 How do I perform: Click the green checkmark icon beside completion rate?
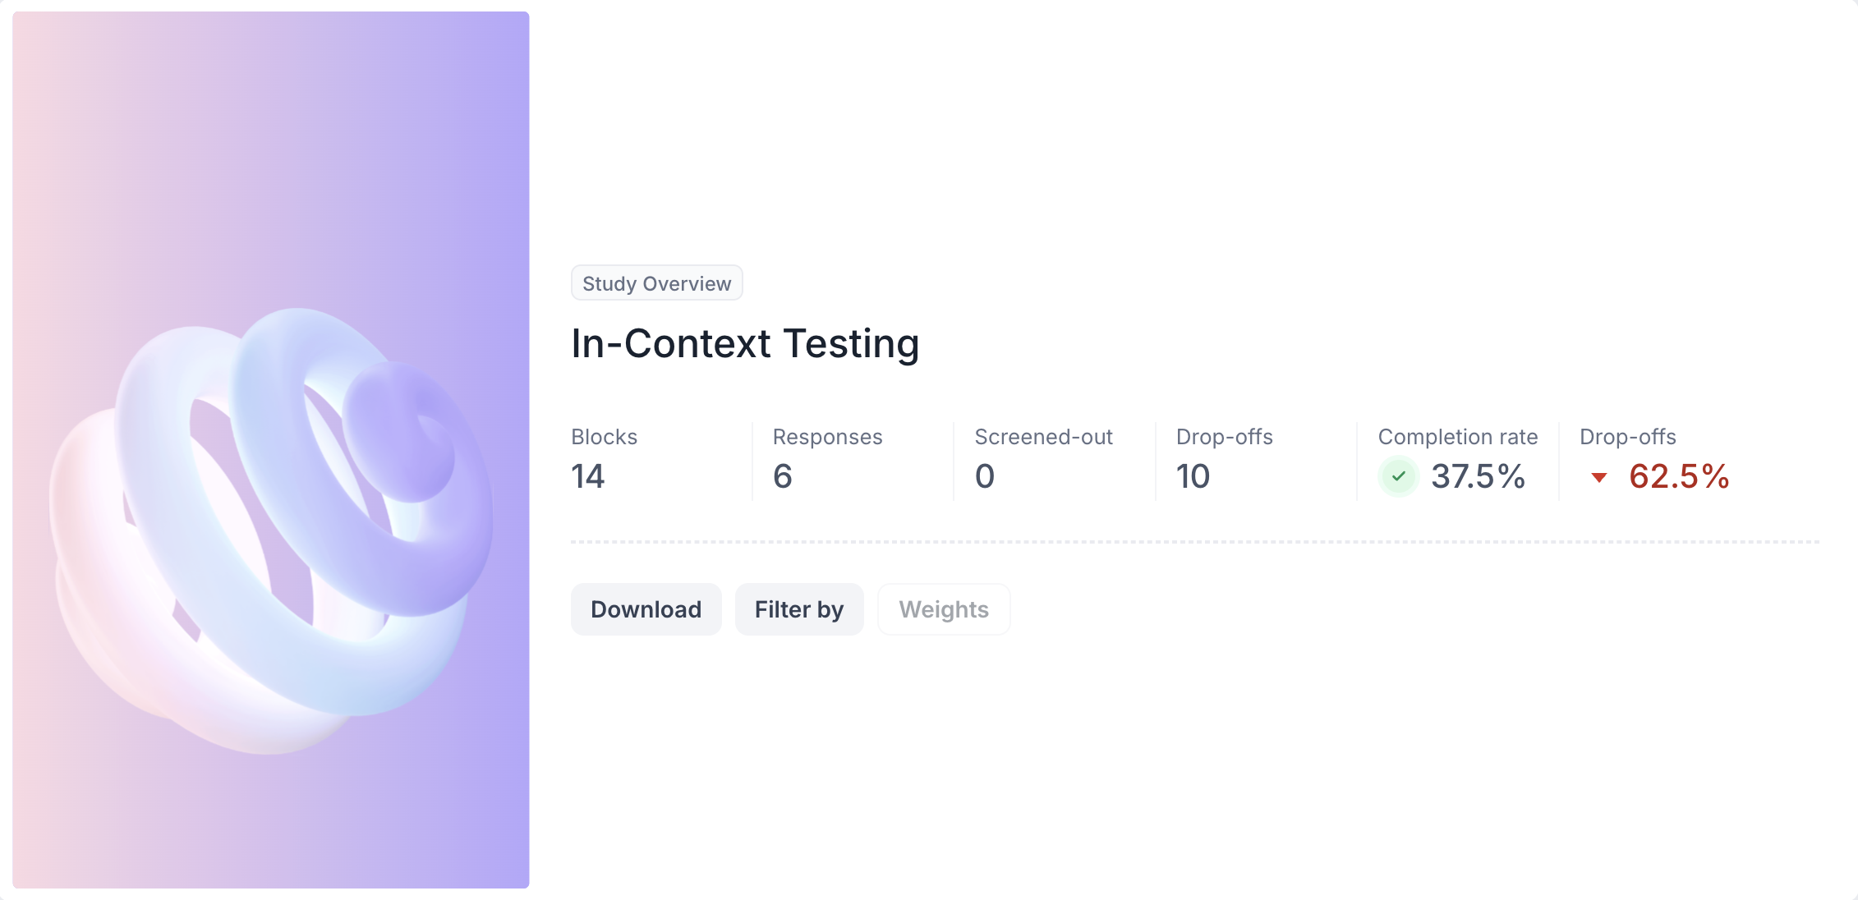pos(1398,476)
